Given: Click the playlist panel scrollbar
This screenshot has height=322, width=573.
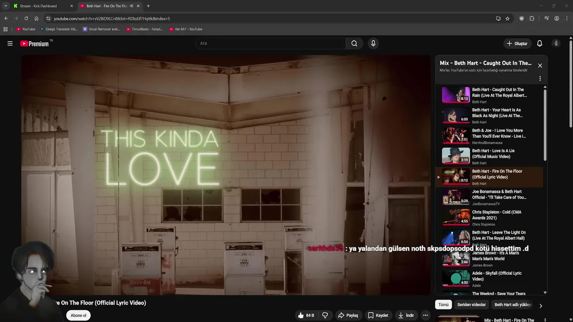Looking at the screenshot, I should coord(545,125).
